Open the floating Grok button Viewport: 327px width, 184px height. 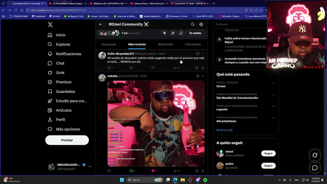pos(315,155)
